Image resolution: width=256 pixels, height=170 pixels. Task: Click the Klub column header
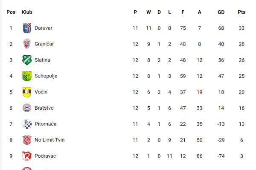27,12
